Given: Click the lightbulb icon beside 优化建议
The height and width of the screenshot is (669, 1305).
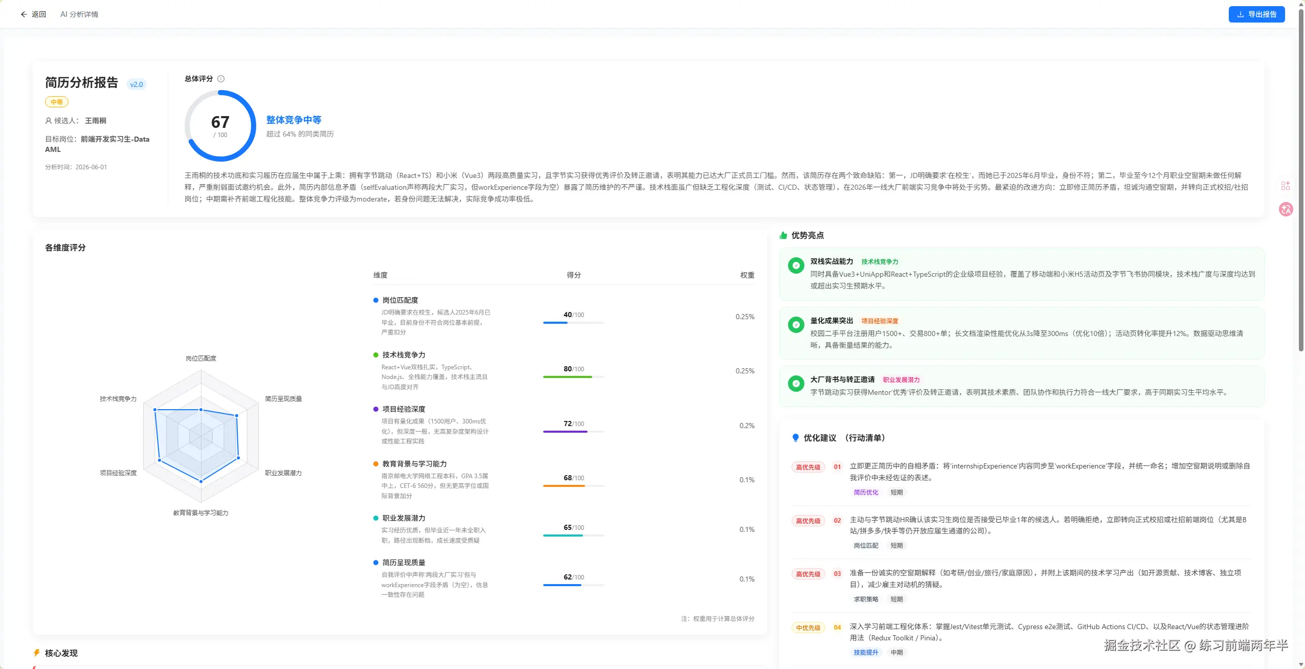Looking at the screenshot, I should click(795, 438).
